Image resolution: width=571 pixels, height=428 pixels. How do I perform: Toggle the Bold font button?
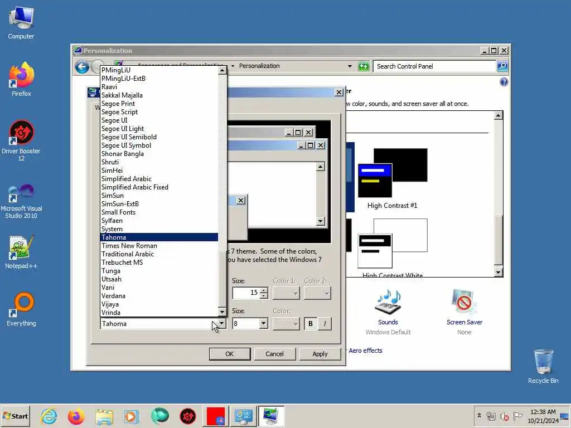[x=311, y=324]
